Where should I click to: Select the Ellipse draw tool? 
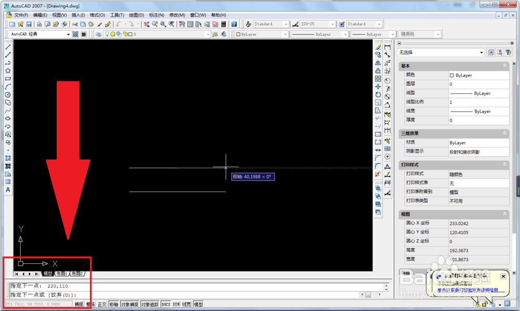[8, 118]
